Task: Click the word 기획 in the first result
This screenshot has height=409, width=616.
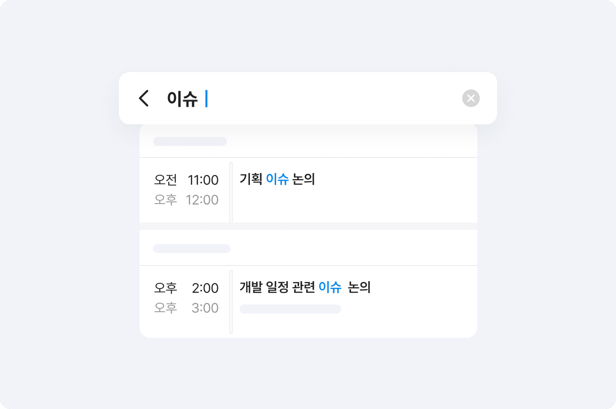Action: [x=251, y=179]
